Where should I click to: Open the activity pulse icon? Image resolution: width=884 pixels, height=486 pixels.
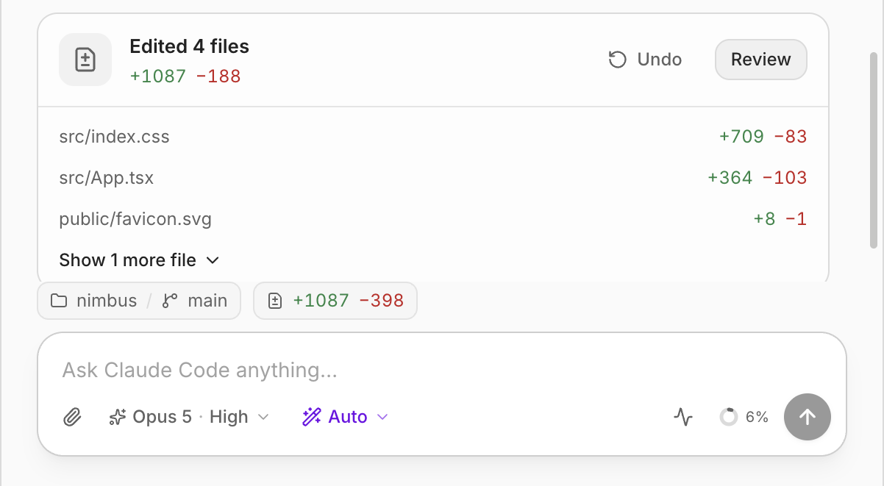[x=683, y=417]
